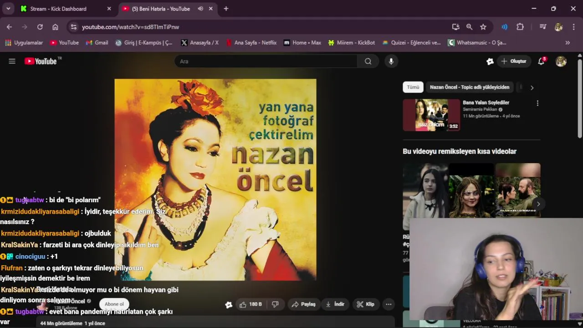The height and width of the screenshot is (328, 583).
Task: Mute the YouTube tab audio icon
Action: coord(200,9)
